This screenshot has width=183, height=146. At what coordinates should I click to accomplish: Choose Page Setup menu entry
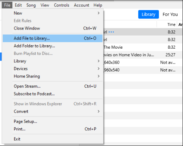(52, 121)
